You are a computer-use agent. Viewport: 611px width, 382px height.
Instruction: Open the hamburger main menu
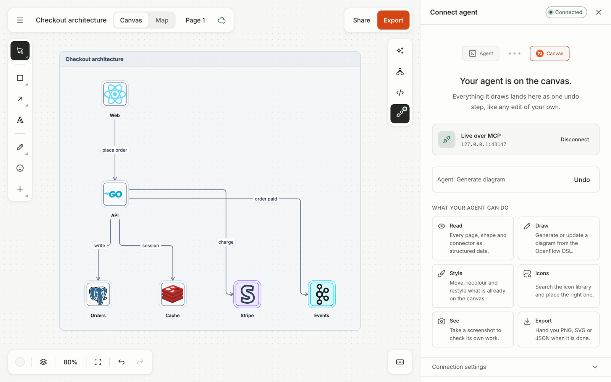[20, 20]
